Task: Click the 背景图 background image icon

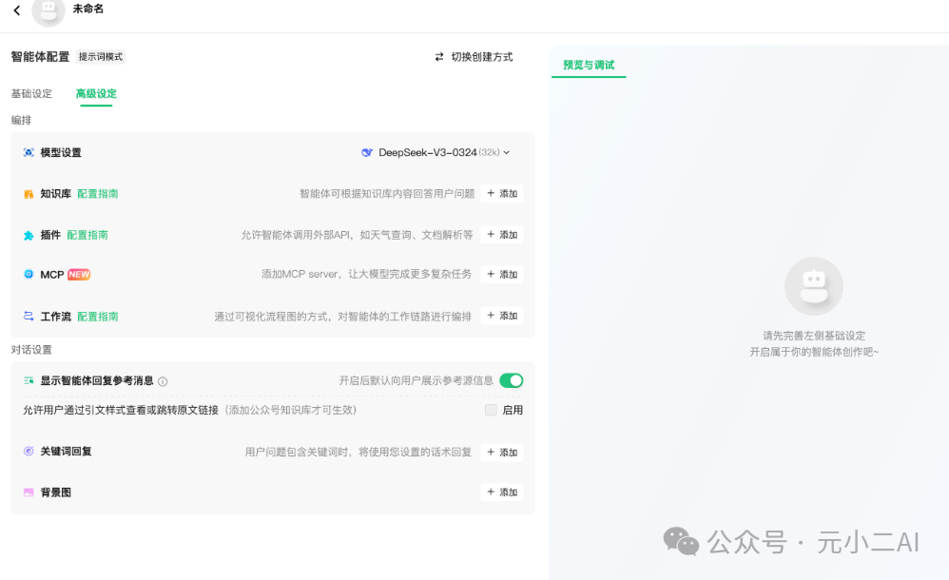Action: pos(29,492)
